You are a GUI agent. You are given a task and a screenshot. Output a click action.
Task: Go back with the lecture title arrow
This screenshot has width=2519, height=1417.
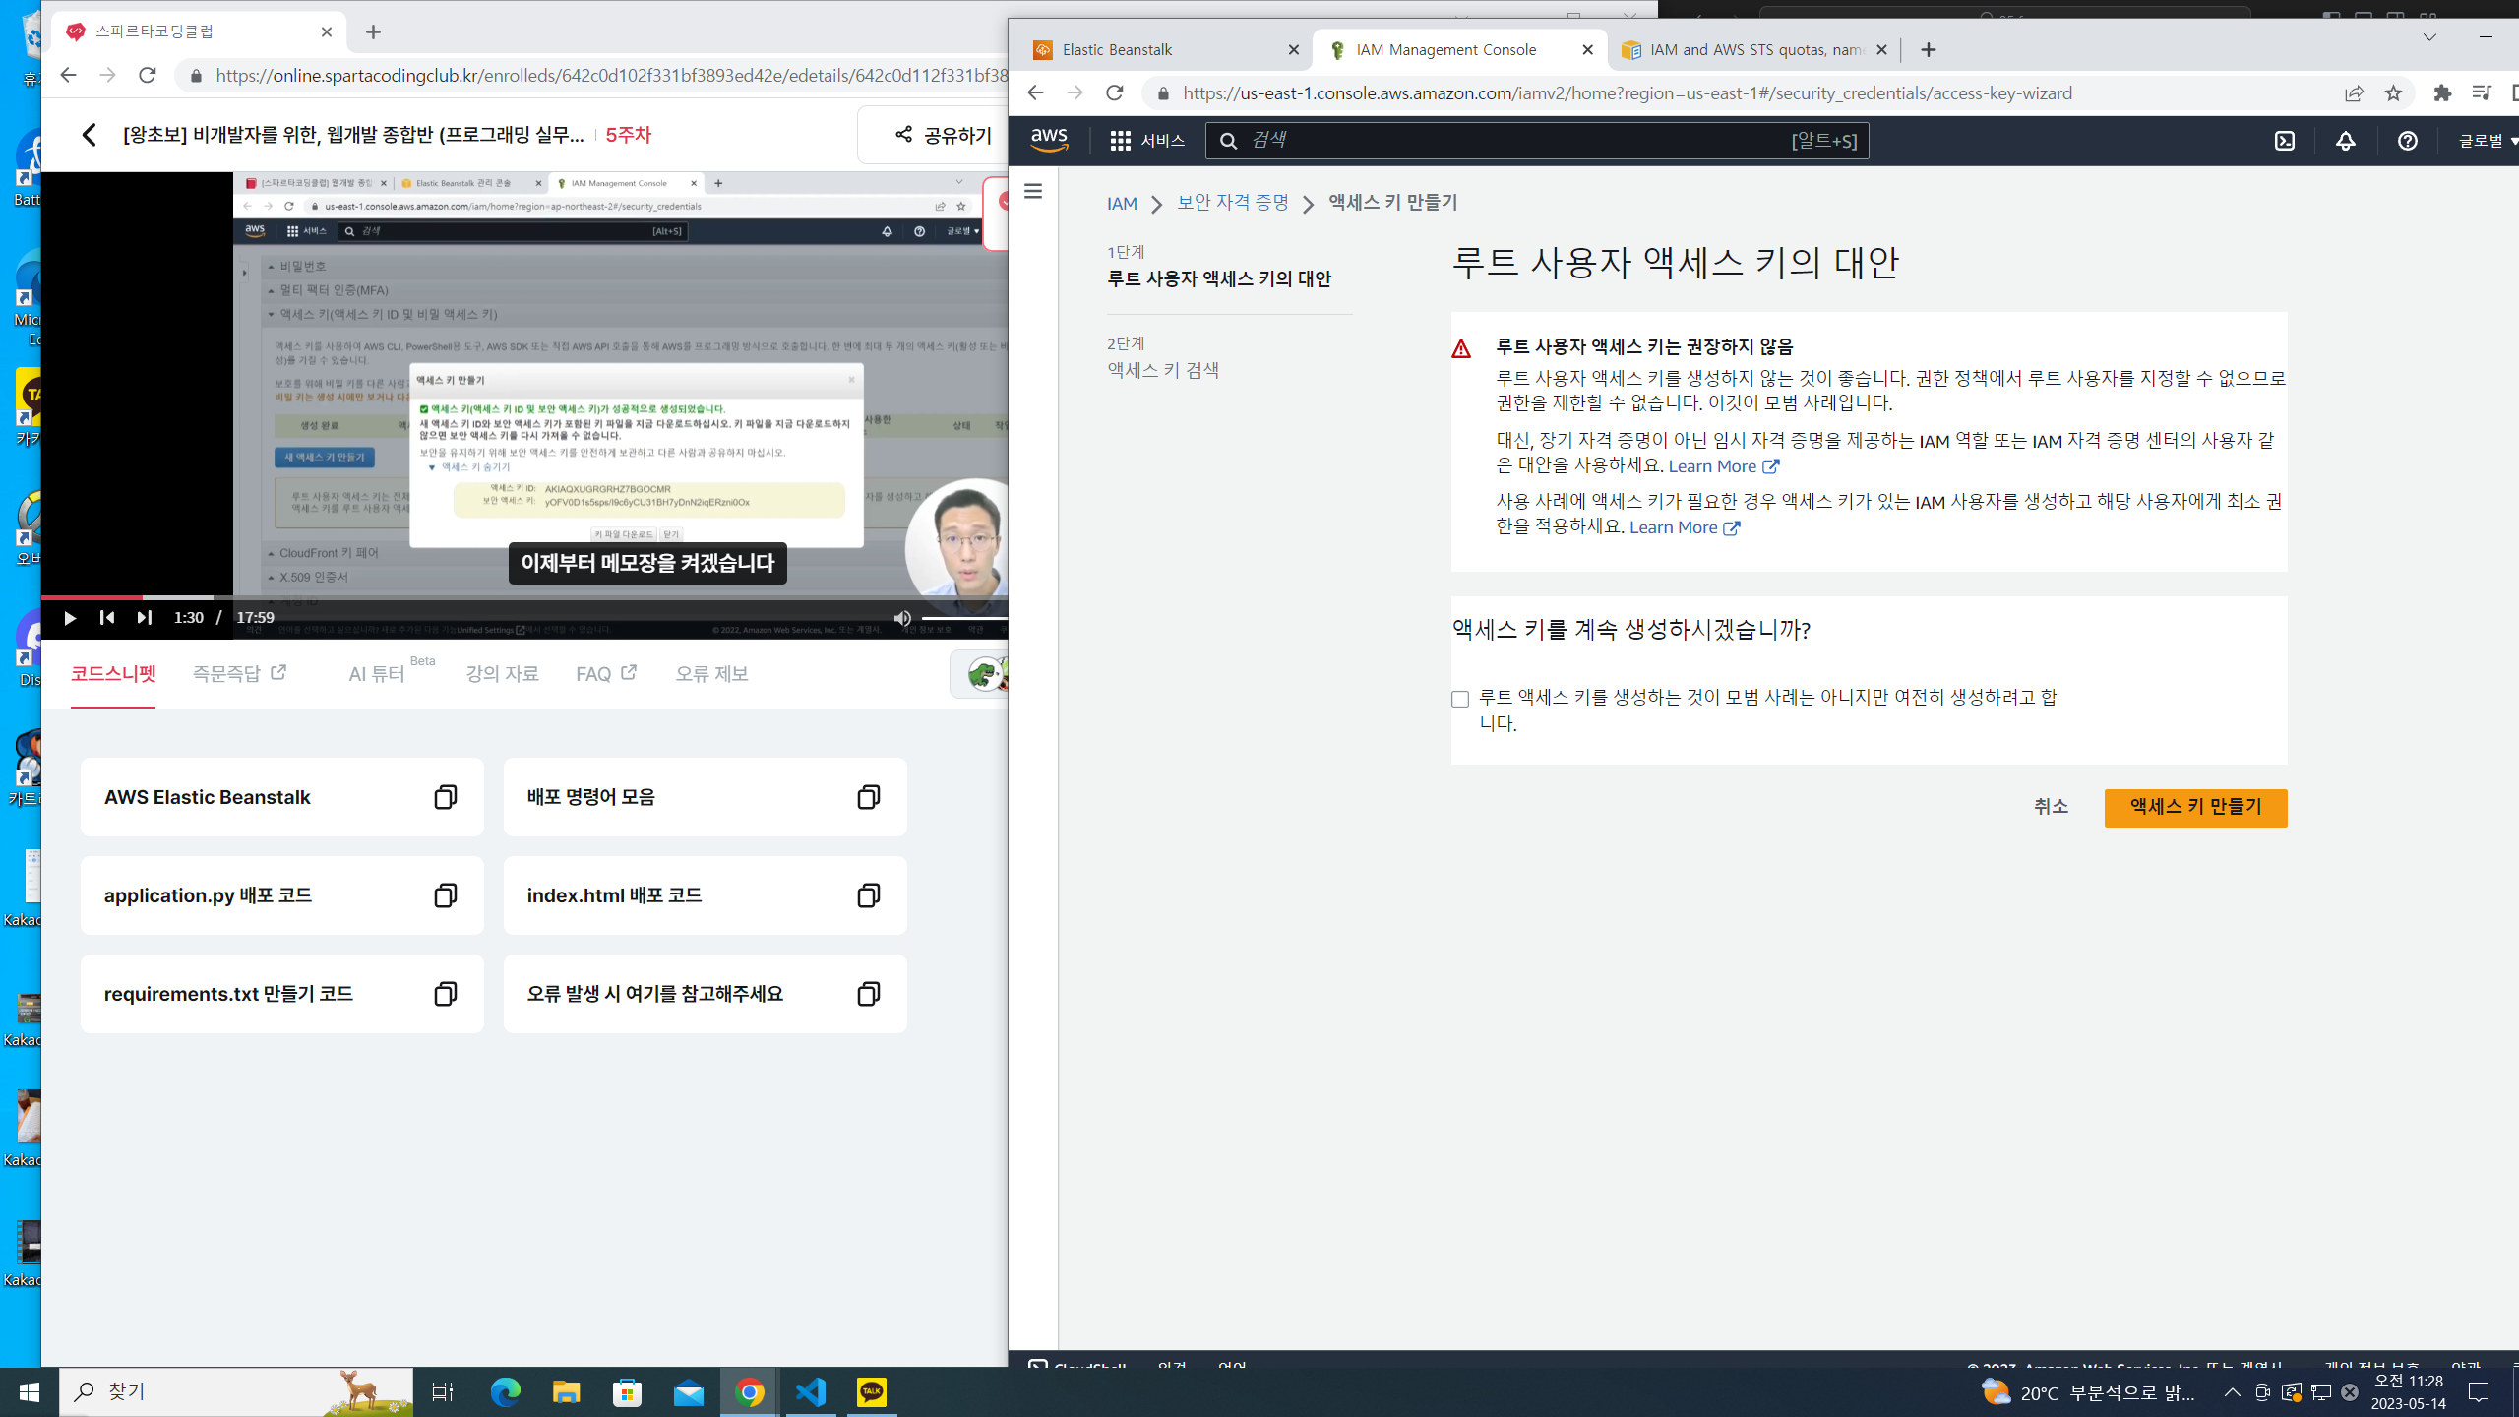tap(89, 135)
